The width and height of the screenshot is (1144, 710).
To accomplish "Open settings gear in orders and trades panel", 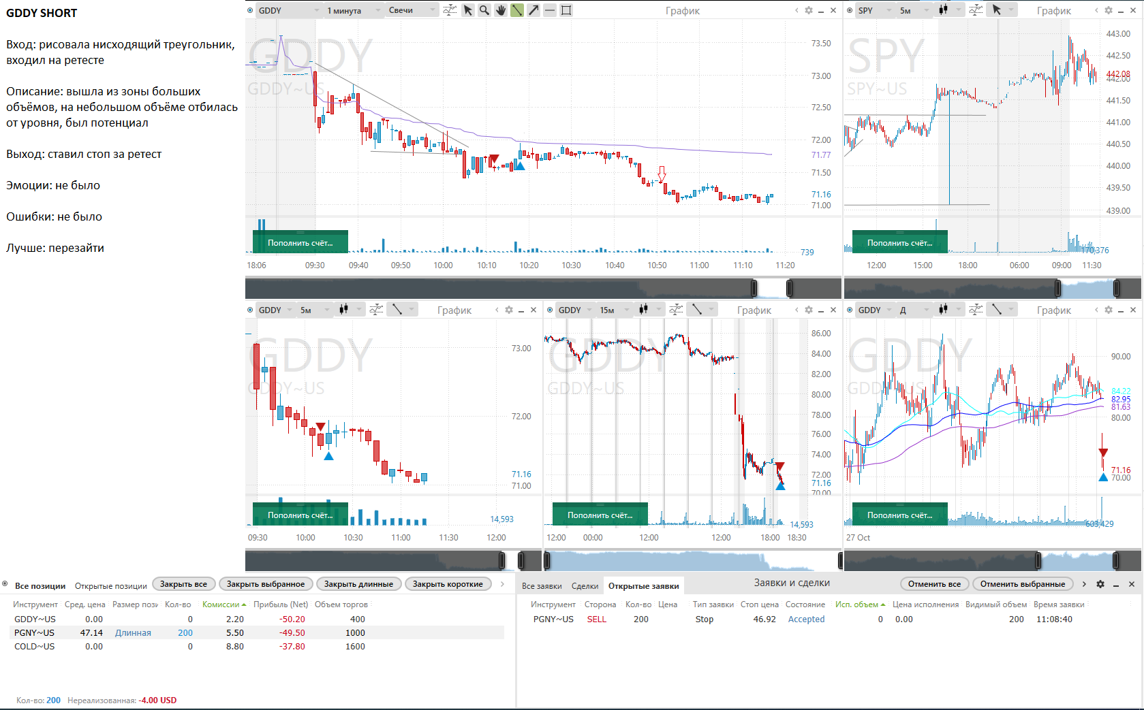I will 1100,584.
